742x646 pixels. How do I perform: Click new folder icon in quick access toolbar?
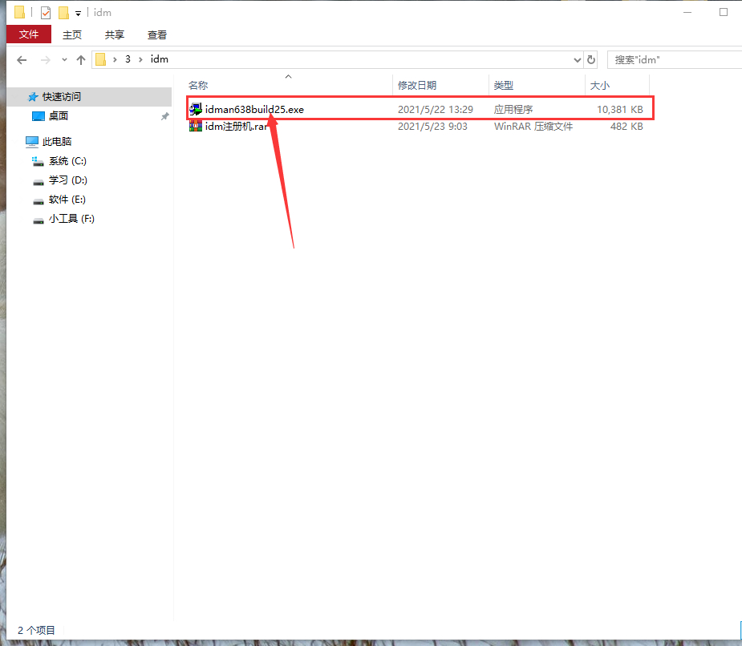[x=63, y=13]
